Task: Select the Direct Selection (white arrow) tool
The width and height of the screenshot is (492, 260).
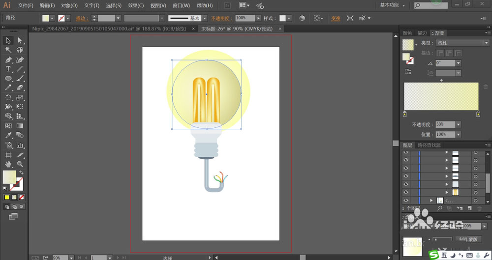Action: (20, 40)
